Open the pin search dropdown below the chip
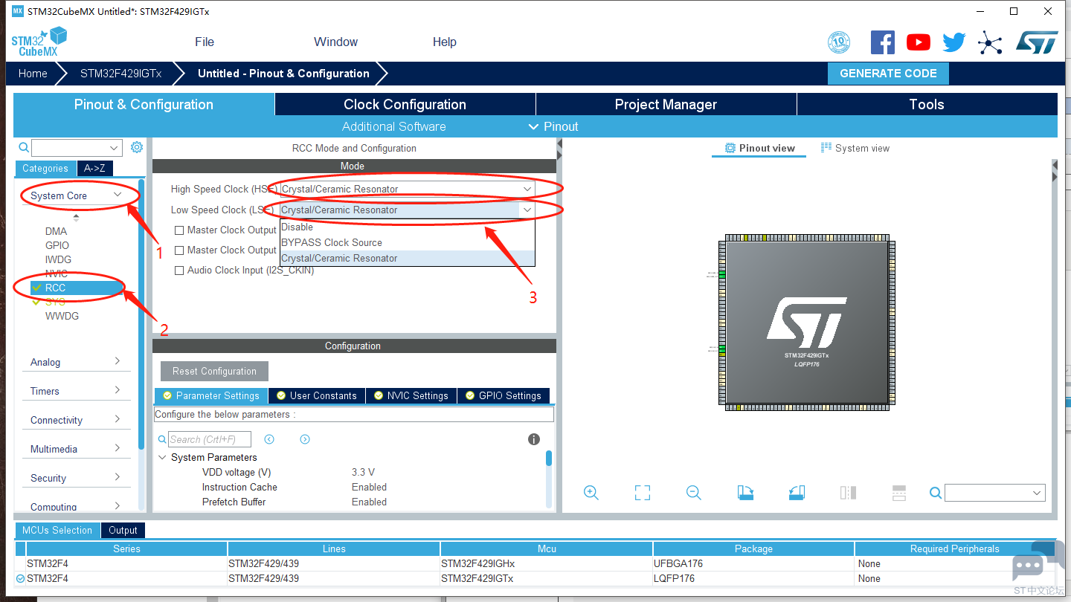Viewport: 1071px width, 602px height. coord(995,493)
